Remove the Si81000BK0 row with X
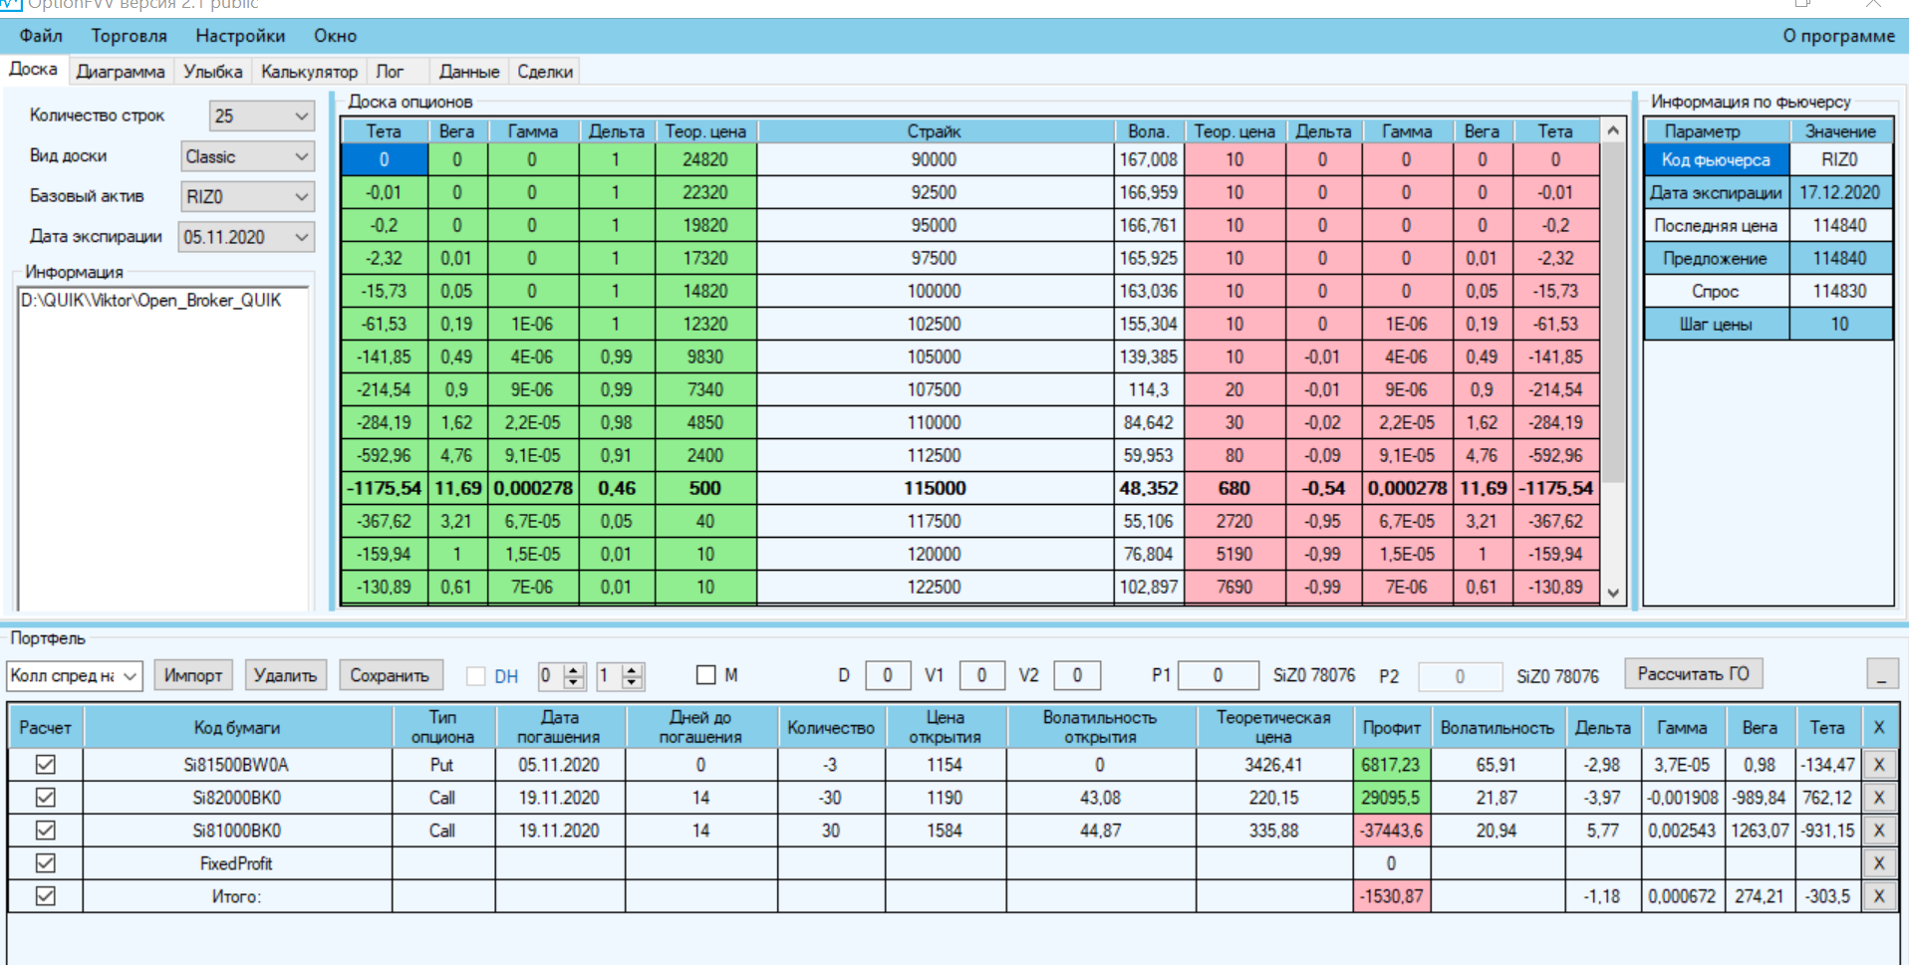1909x965 pixels. pyautogui.click(x=1878, y=831)
